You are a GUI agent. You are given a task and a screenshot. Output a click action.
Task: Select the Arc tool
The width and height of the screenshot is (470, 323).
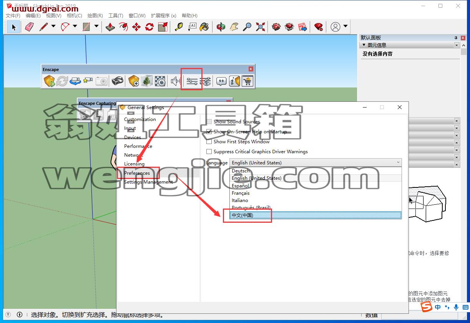[65, 27]
